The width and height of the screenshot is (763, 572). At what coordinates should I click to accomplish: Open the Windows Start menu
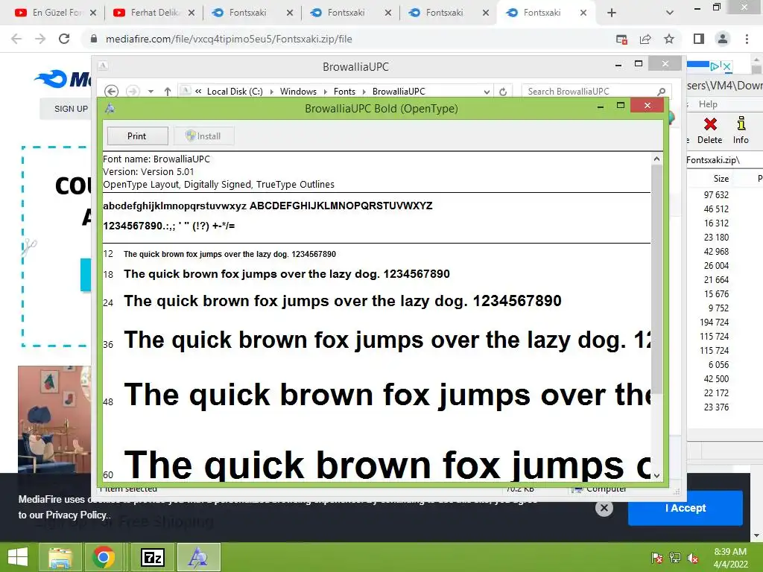click(x=18, y=557)
